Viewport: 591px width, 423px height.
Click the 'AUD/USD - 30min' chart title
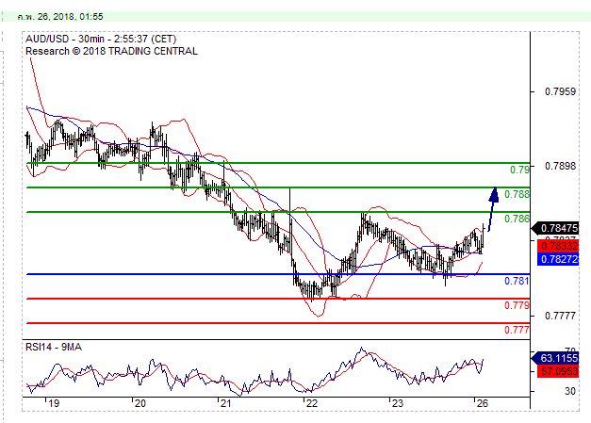69,40
